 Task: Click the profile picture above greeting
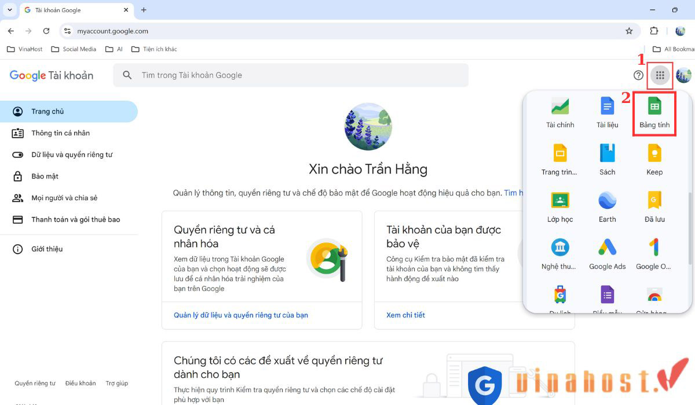[368, 127]
